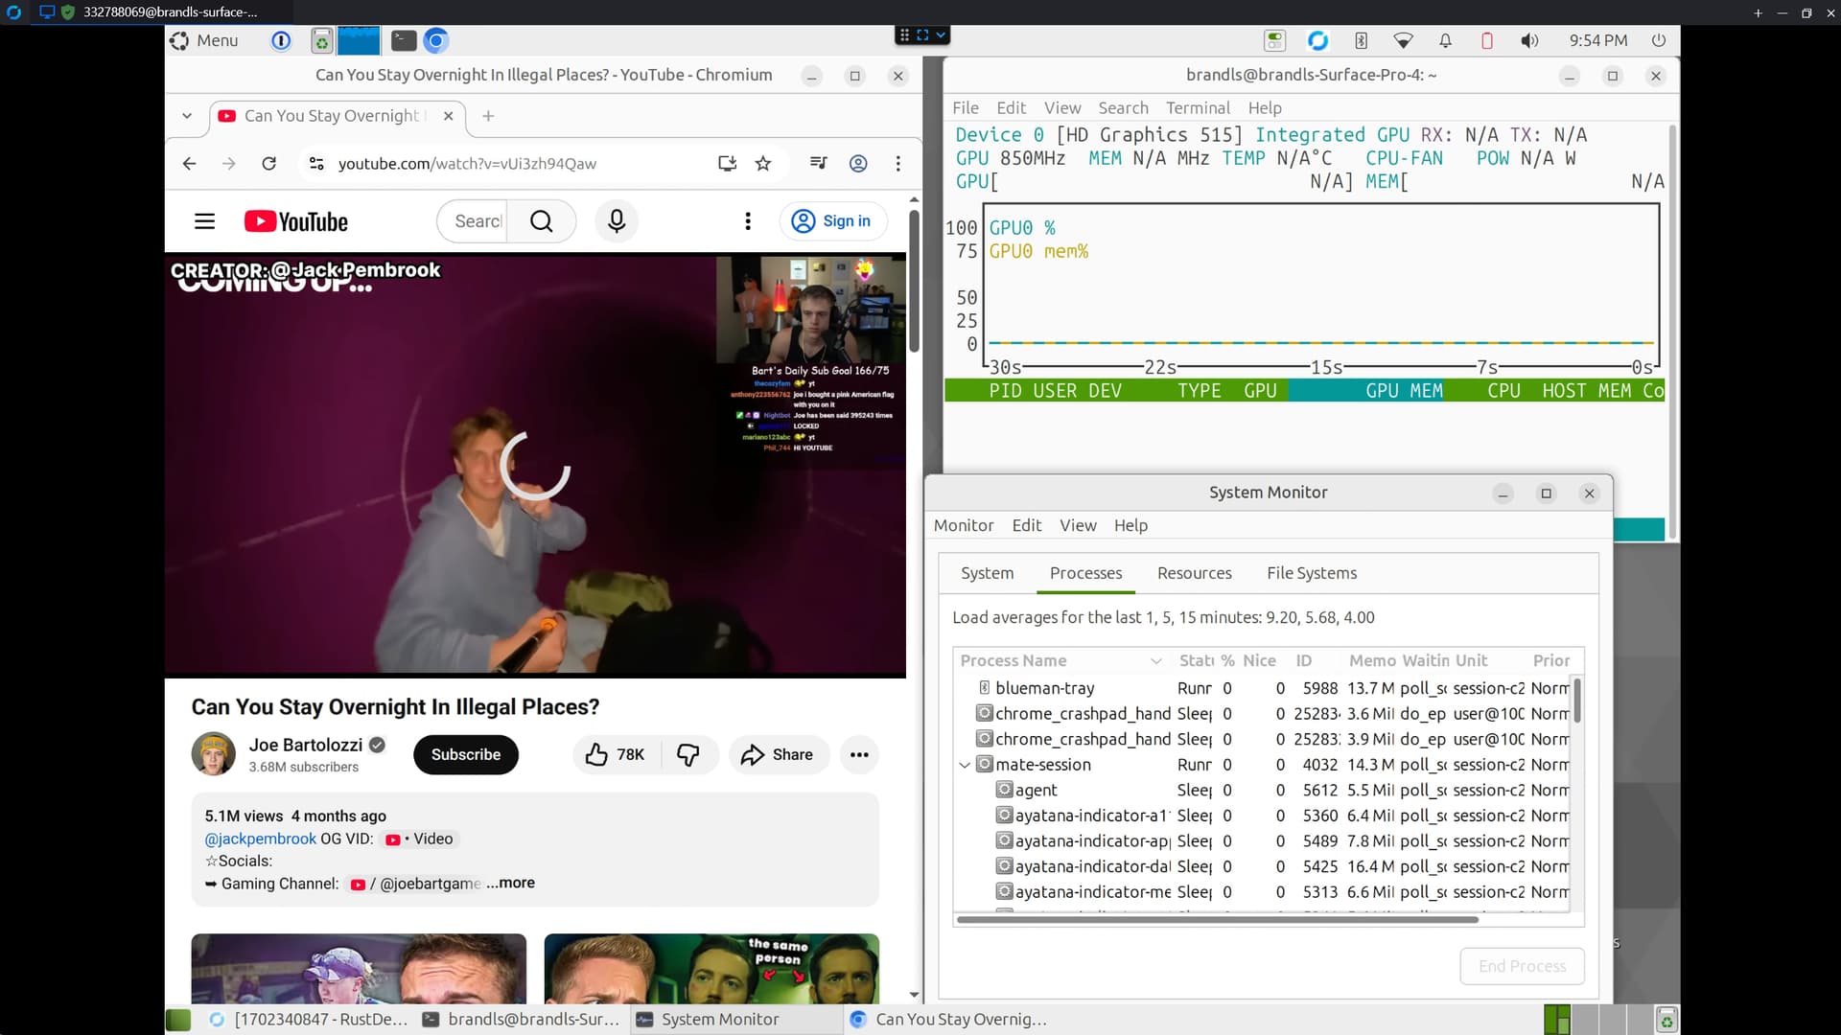Switch to the Resources tab
1841x1035 pixels.
pos(1194,573)
